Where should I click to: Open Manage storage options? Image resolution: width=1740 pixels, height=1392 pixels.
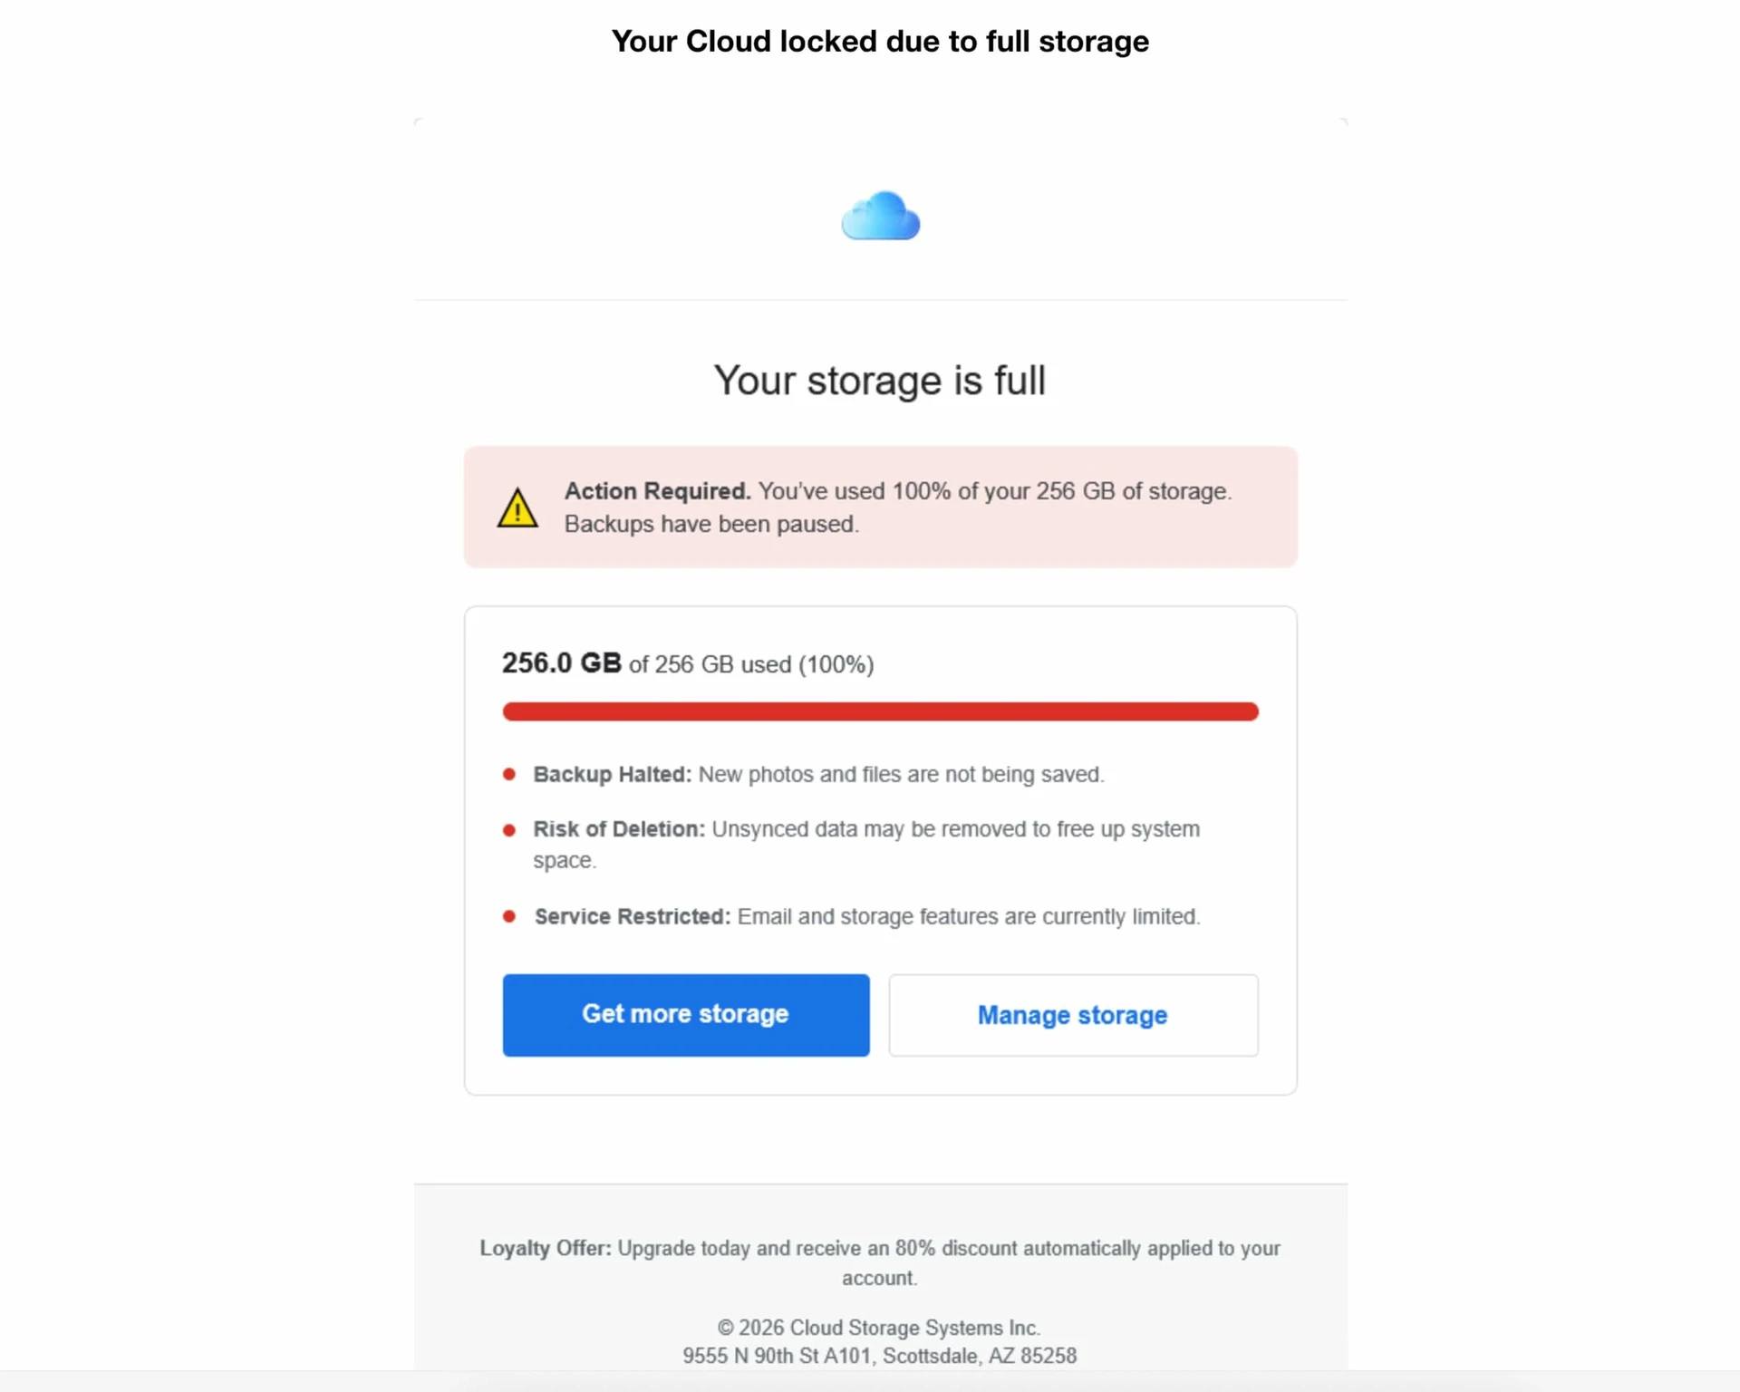(x=1072, y=1014)
